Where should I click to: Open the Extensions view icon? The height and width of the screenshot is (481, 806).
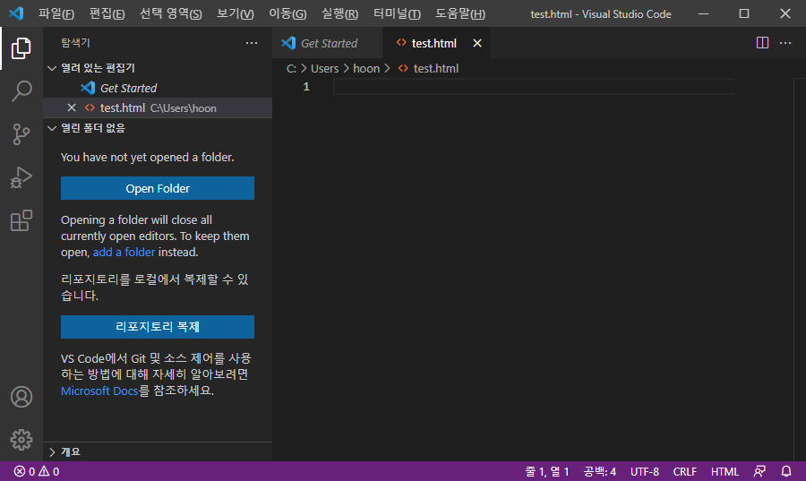21,220
